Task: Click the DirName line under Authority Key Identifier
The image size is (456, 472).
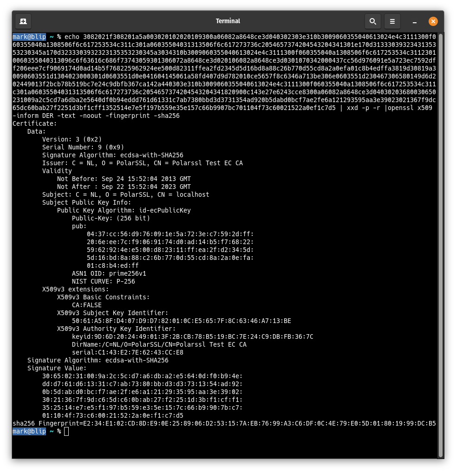Action: [159, 344]
